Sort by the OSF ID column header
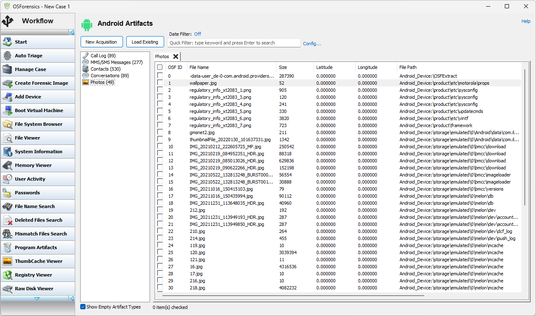The image size is (536, 316). [176, 67]
